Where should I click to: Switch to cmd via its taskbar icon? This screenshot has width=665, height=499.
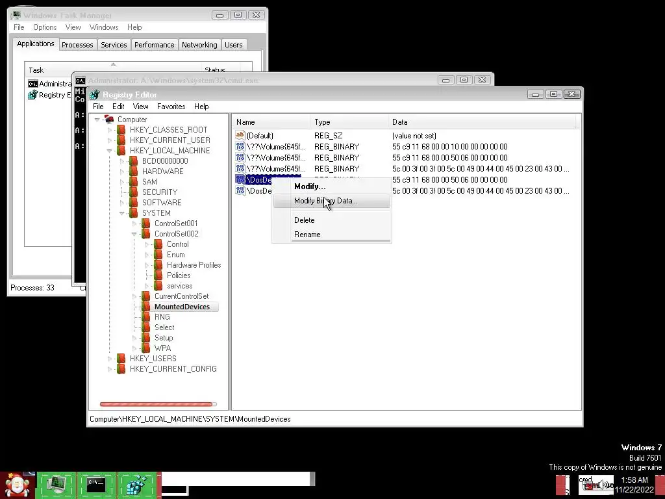pos(96,485)
